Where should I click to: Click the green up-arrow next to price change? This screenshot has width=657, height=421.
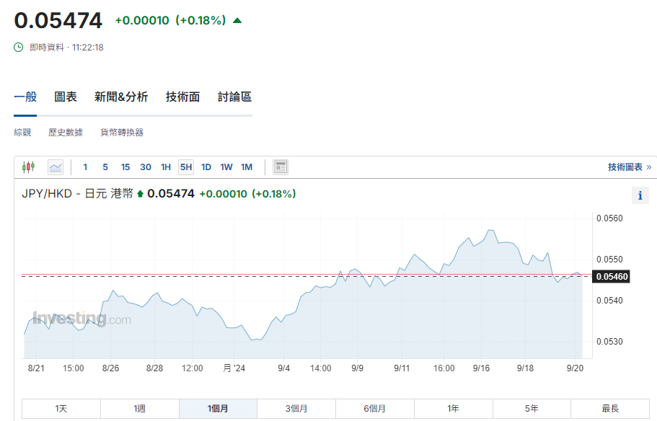(x=237, y=21)
